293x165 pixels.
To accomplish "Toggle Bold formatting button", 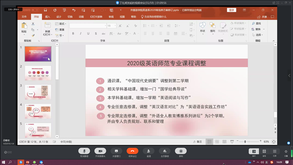I will coord(73,33).
